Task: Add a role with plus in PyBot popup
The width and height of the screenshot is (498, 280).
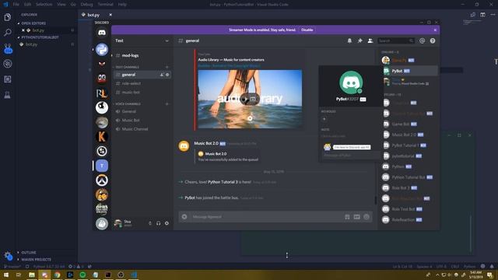Action: pos(324,119)
